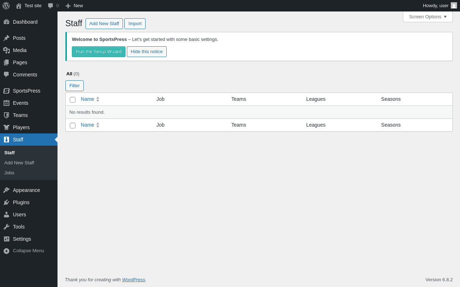This screenshot has width=460, height=287.
Task: Click the user avatar in admin bar
Action: pyautogui.click(x=454, y=5)
